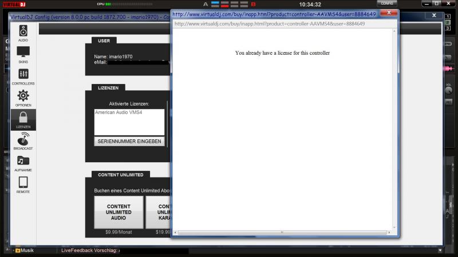Click the $9.99/Monat price text

click(119, 232)
